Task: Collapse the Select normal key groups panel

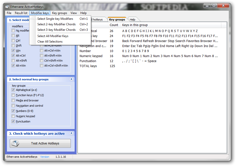Action: click(x=71, y=79)
